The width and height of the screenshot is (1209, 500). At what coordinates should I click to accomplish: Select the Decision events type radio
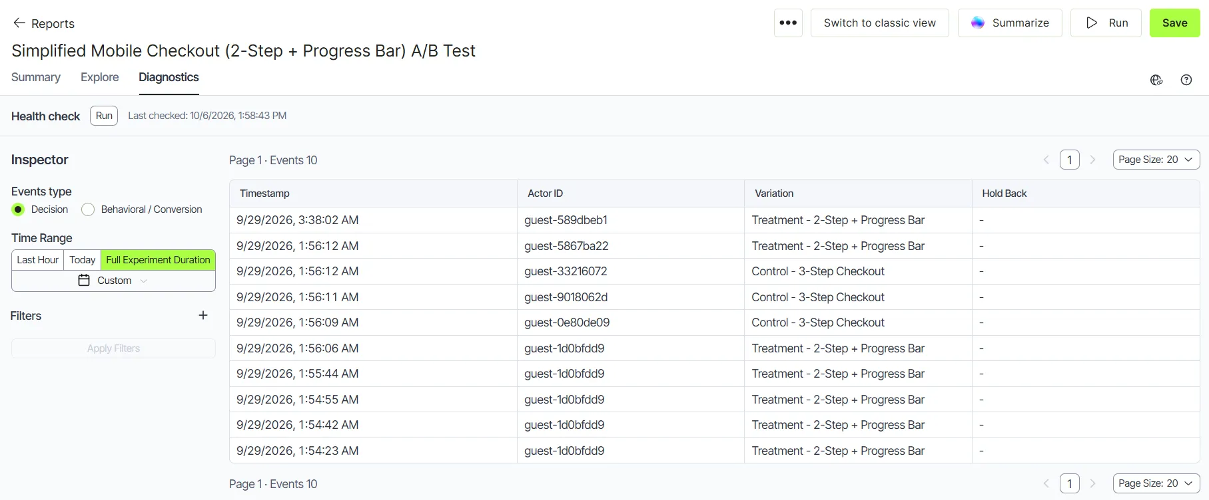18,209
